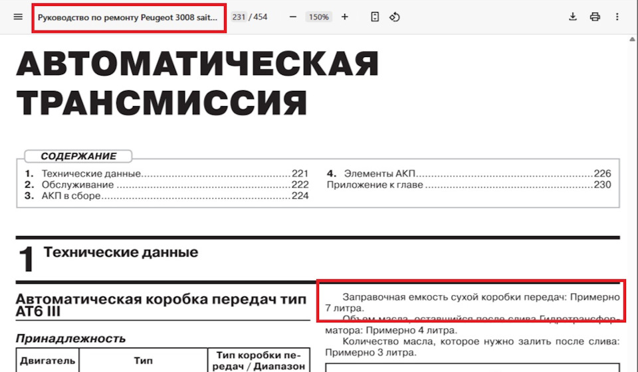Click the scrollbar up arrow
Screen dimensions: 638x372
click(632, 39)
